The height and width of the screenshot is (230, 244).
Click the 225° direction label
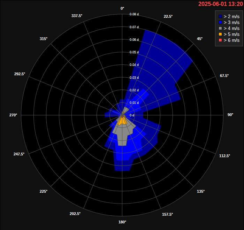pyautogui.click(x=44, y=191)
